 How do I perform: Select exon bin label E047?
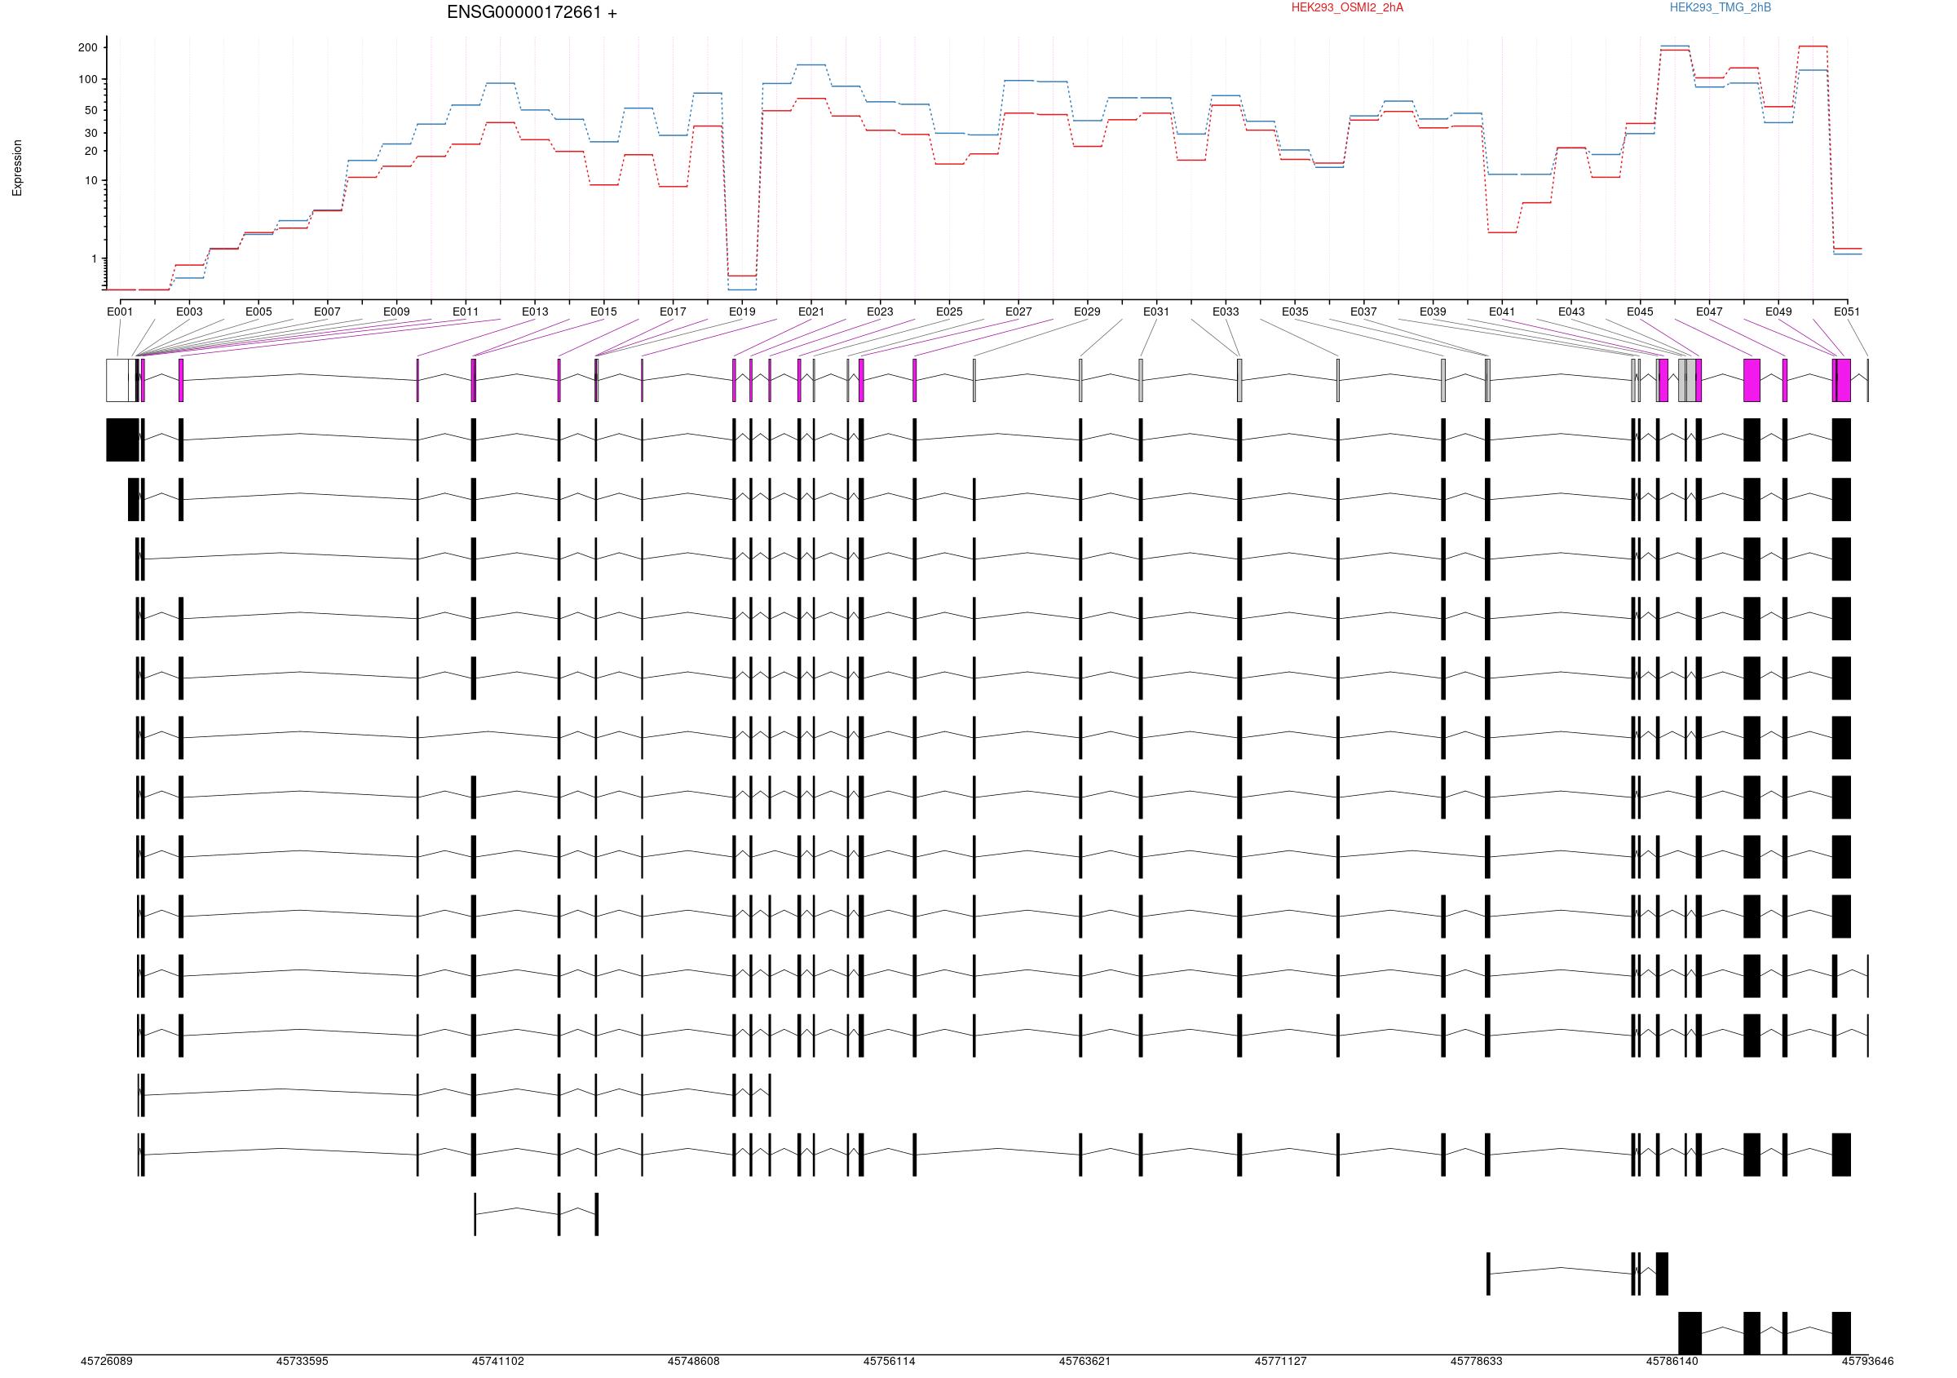tap(1709, 312)
